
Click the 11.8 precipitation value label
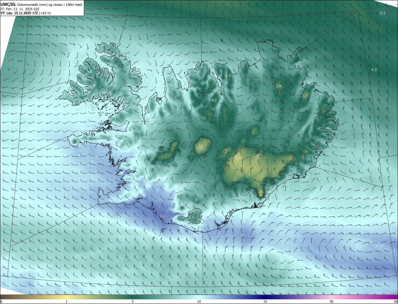tap(216, 232)
